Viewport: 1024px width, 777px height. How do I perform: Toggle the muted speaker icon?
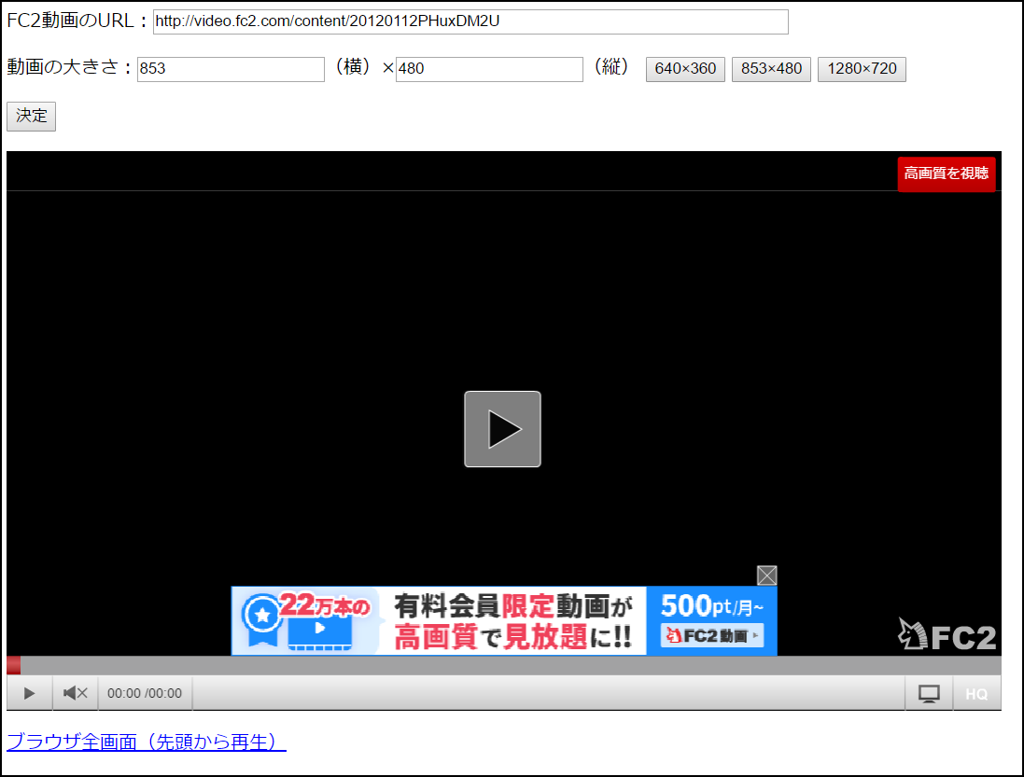coord(75,693)
